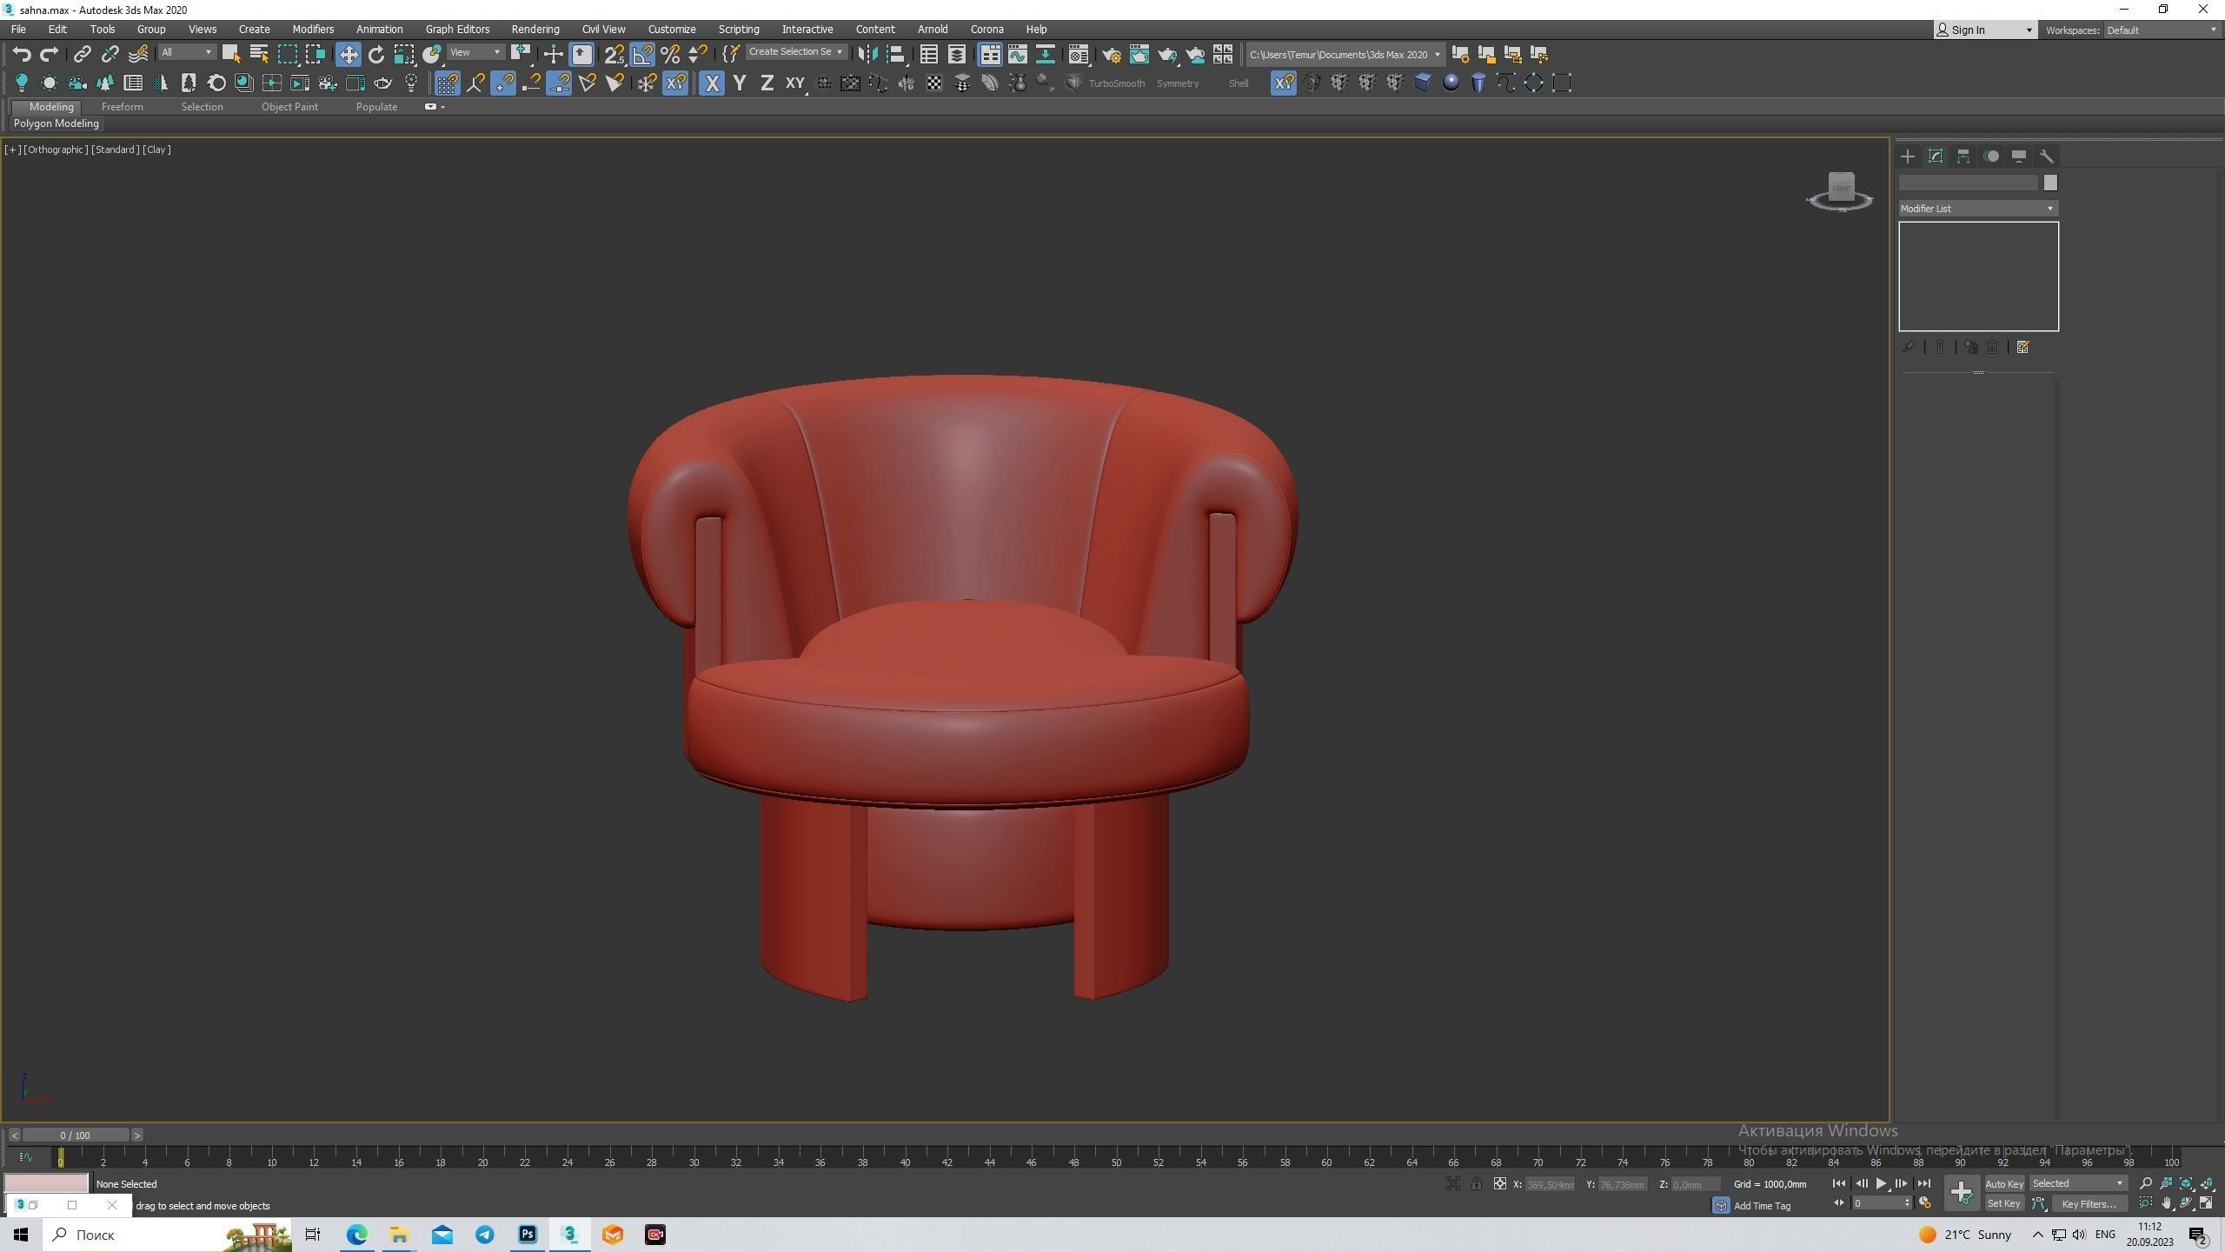Click the 0 / 100 time slider
The width and height of the screenshot is (2225, 1252).
pos(76,1135)
